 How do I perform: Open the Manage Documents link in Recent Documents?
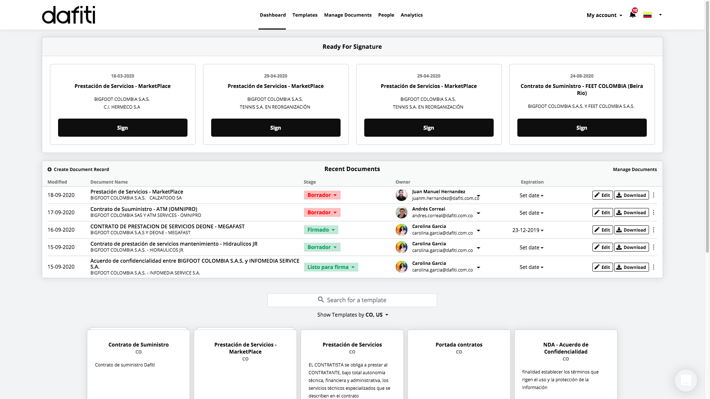(x=635, y=169)
